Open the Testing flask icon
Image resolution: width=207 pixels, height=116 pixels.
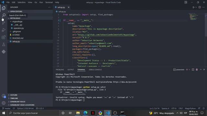coord(4,44)
